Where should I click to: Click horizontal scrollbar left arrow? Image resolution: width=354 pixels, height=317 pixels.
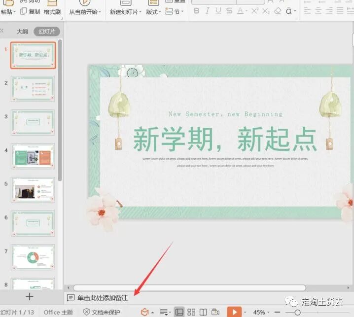(x=69, y=287)
